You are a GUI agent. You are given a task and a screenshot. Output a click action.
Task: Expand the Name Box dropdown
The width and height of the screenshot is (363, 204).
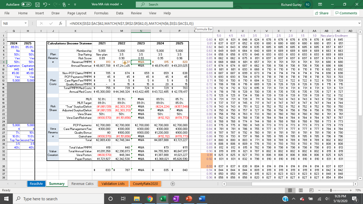[26, 23]
